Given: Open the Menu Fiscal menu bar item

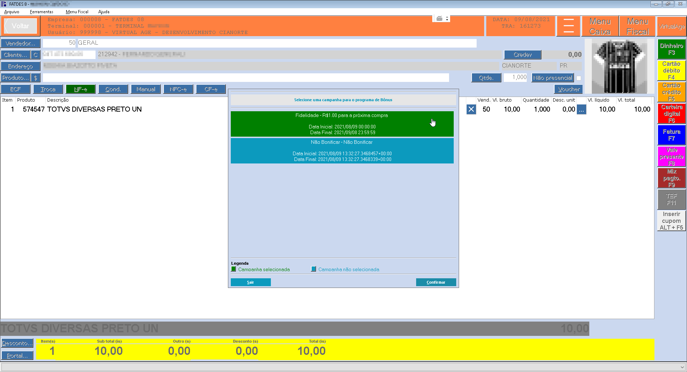Looking at the screenshot, I should tap(77, 12).
